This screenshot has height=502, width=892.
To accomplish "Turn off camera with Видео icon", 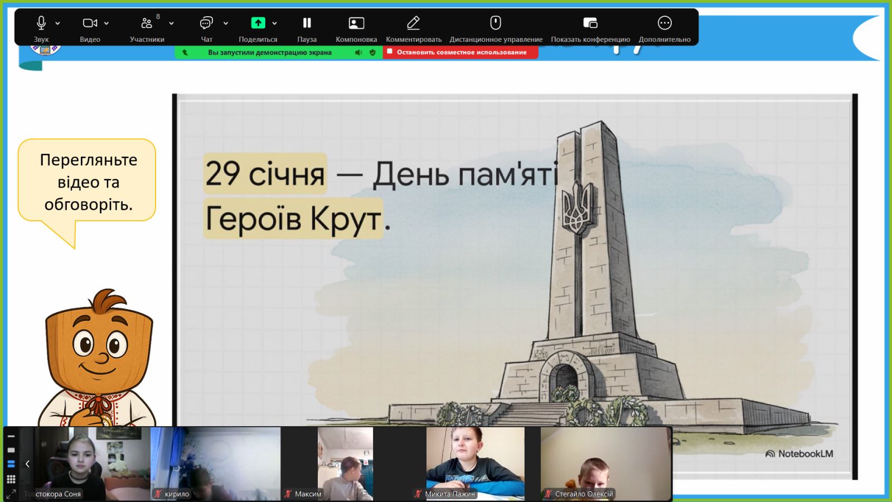I will 90,23.
